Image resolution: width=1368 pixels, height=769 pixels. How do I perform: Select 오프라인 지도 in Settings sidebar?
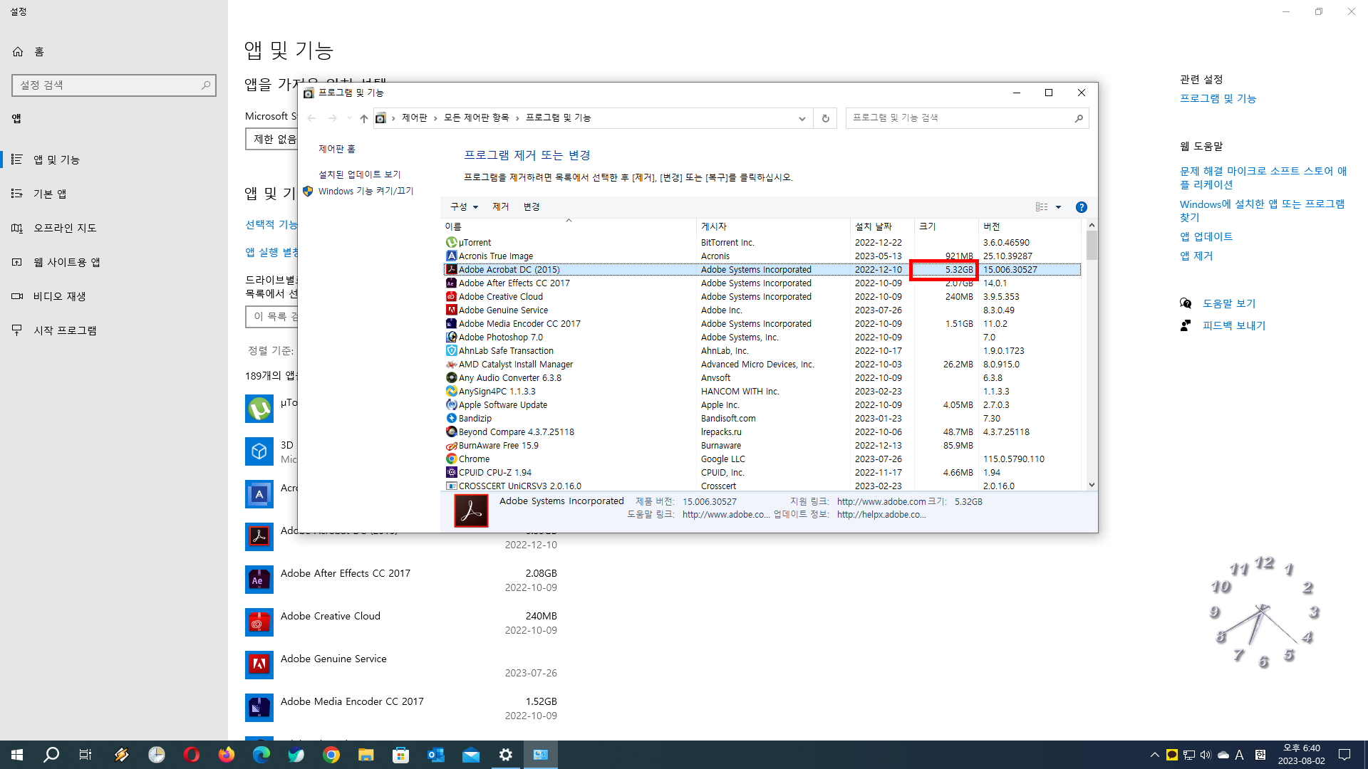coord(114,228)
